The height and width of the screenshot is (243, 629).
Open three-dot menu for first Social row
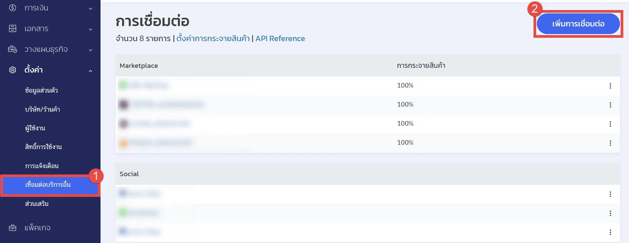(x=610, y=194)
